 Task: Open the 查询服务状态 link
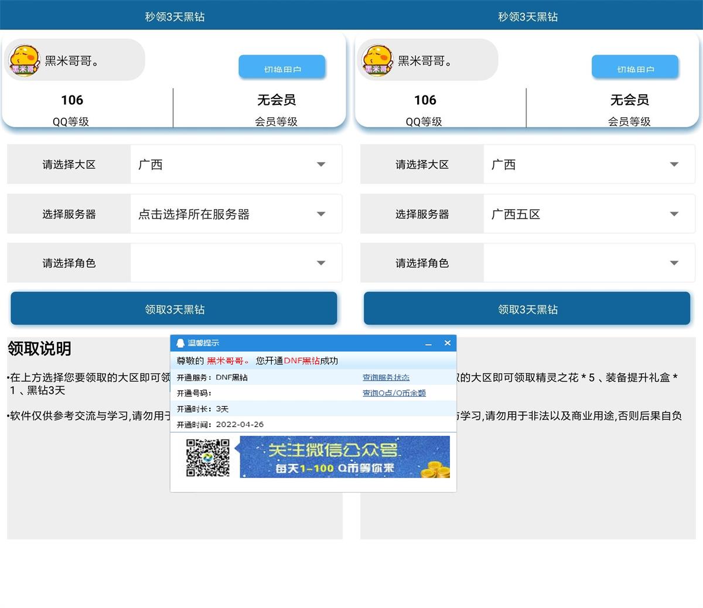point(386,377)
